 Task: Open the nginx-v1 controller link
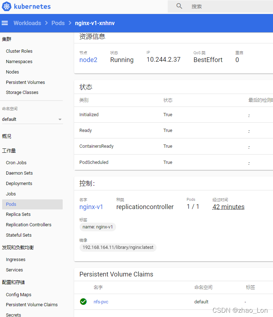click(x=91, y=207)
